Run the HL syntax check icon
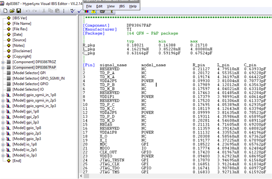Image resolution: width=272 pixels, height=179 pixels. [73, 11]
